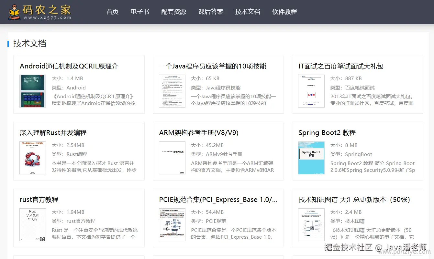Open the IT面试之百度笔试面试大礼包 title
The width and height of the screenshot is (434, 259).
click(341, 66)
